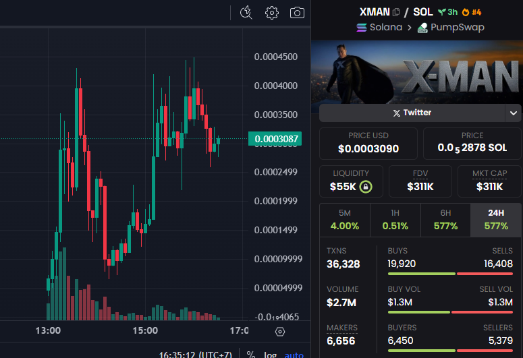The width and height of the screenshot is (523, 358).
Task: Click the 15:00 time axis label
Action: pyautogui.click(x=145, y=330)
